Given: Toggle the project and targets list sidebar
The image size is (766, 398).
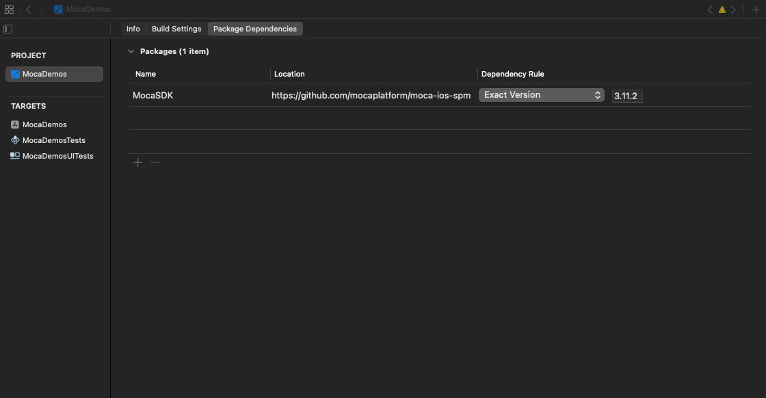Looking at the screenshot, I should coord(8,29).
